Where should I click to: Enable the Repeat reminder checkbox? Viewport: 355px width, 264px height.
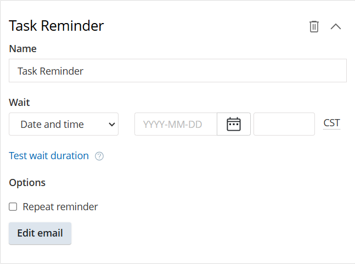(x=13, y=207)
